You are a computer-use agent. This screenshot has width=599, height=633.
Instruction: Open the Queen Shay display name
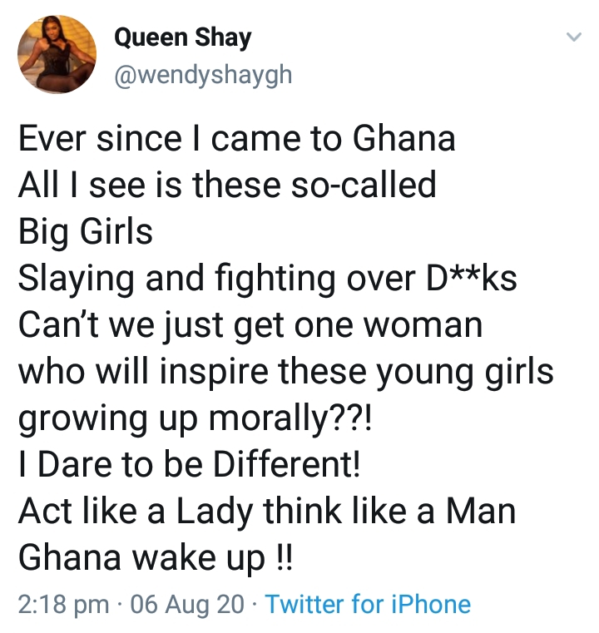[x=182, y=38]
